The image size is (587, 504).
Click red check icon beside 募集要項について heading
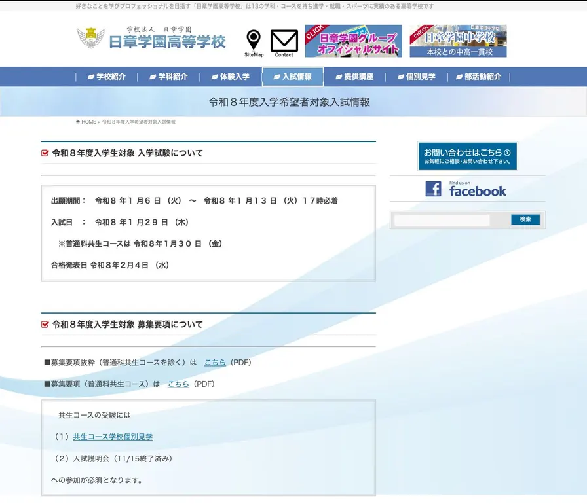(x=45, y=324)
